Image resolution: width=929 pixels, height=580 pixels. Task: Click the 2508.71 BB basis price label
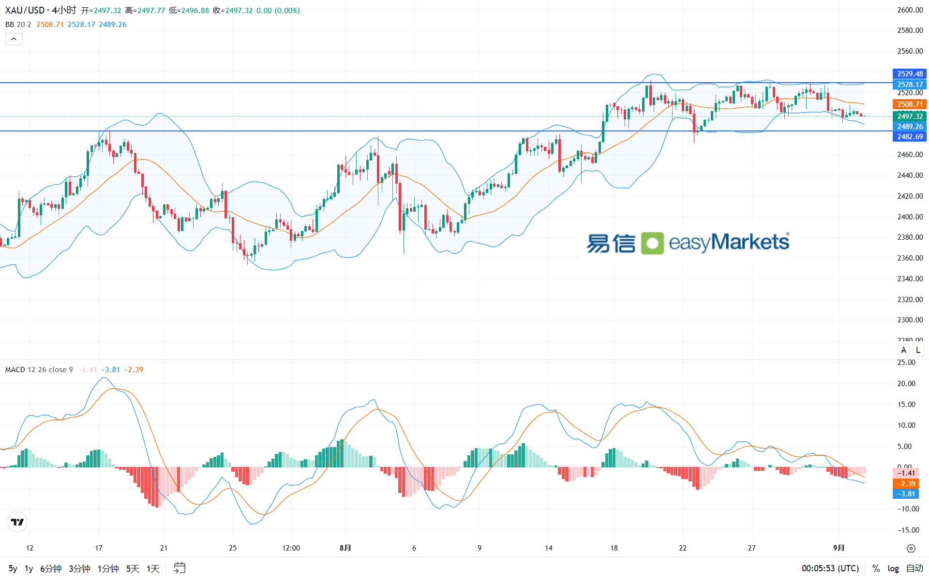[x=910, y=104]
